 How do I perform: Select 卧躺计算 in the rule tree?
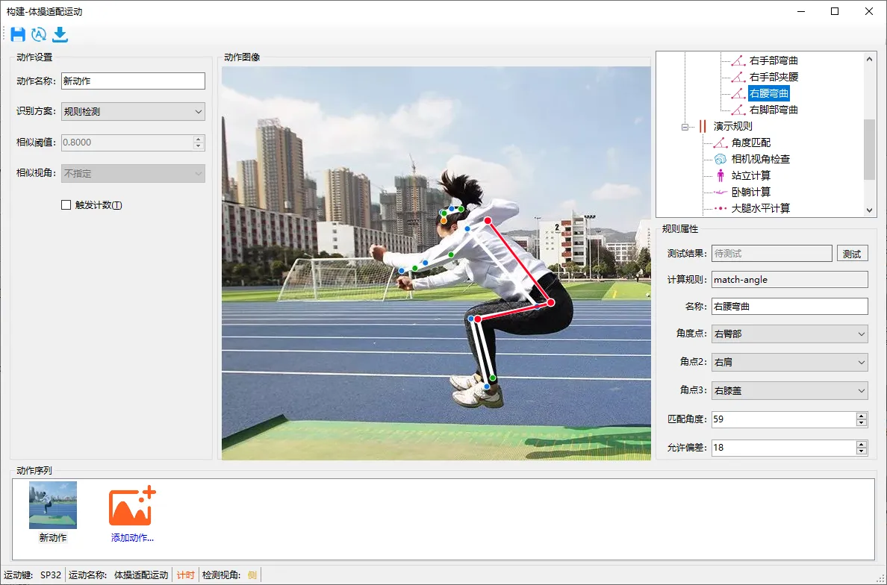750,193
